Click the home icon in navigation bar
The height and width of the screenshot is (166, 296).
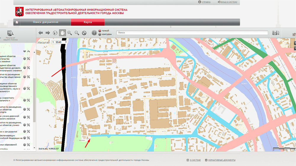[x=17, y=22]
